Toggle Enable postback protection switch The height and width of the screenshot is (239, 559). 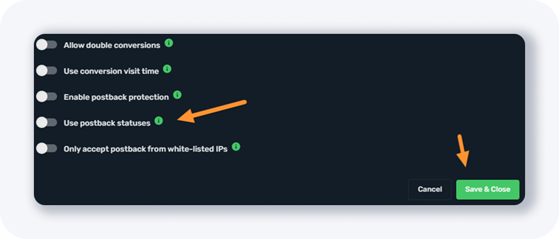(47, 96)
